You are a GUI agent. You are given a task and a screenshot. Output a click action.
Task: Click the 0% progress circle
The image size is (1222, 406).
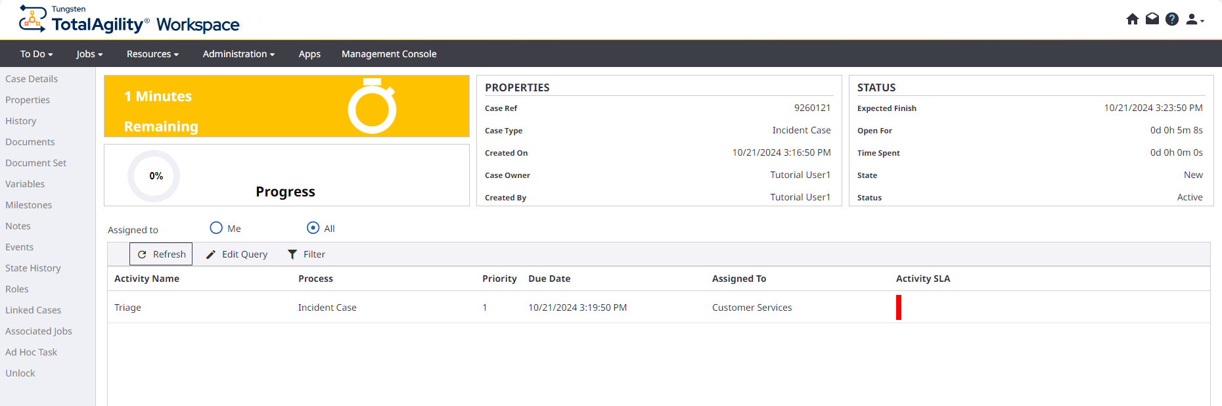click(154, 176)
